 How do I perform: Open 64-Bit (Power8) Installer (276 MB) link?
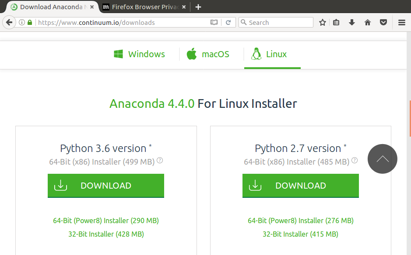[301, 221]
